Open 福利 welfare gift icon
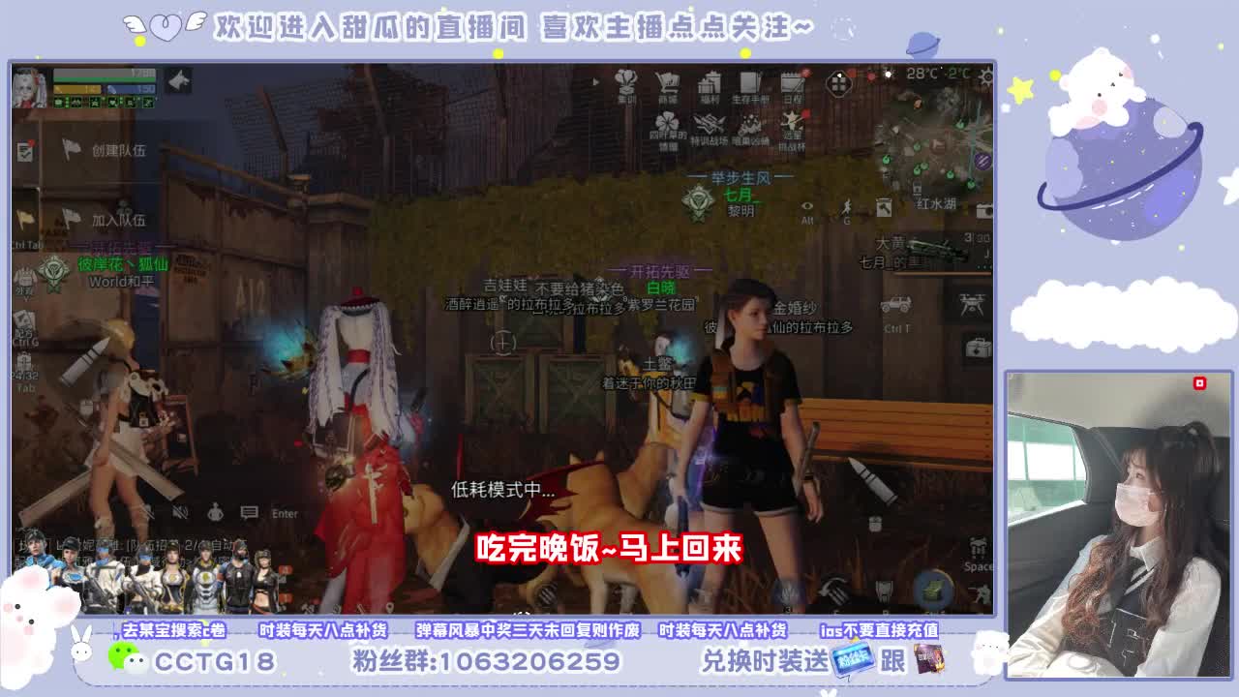The height and width of the screenshot is (697, 1239). pos(710,85)
